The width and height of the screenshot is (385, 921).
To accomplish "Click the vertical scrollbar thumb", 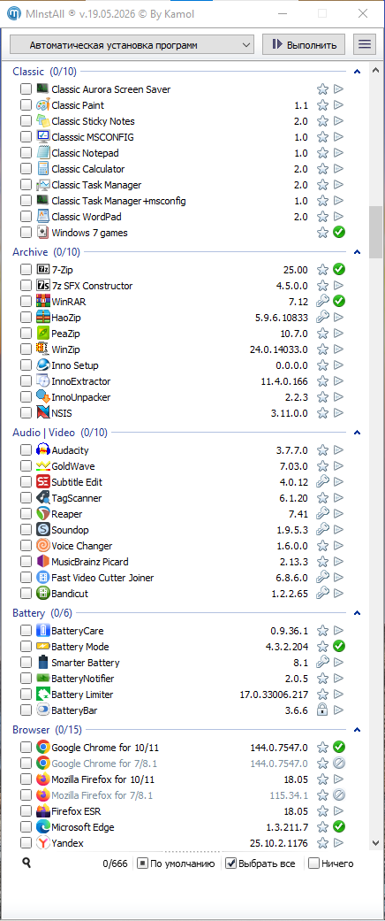I will (x=375, y=232).
